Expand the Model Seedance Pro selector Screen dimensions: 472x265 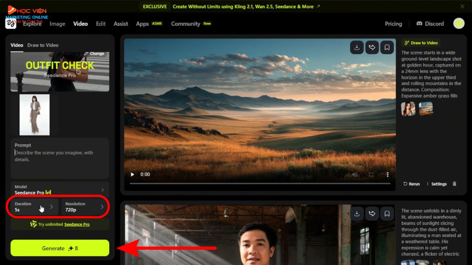(60, 190)
